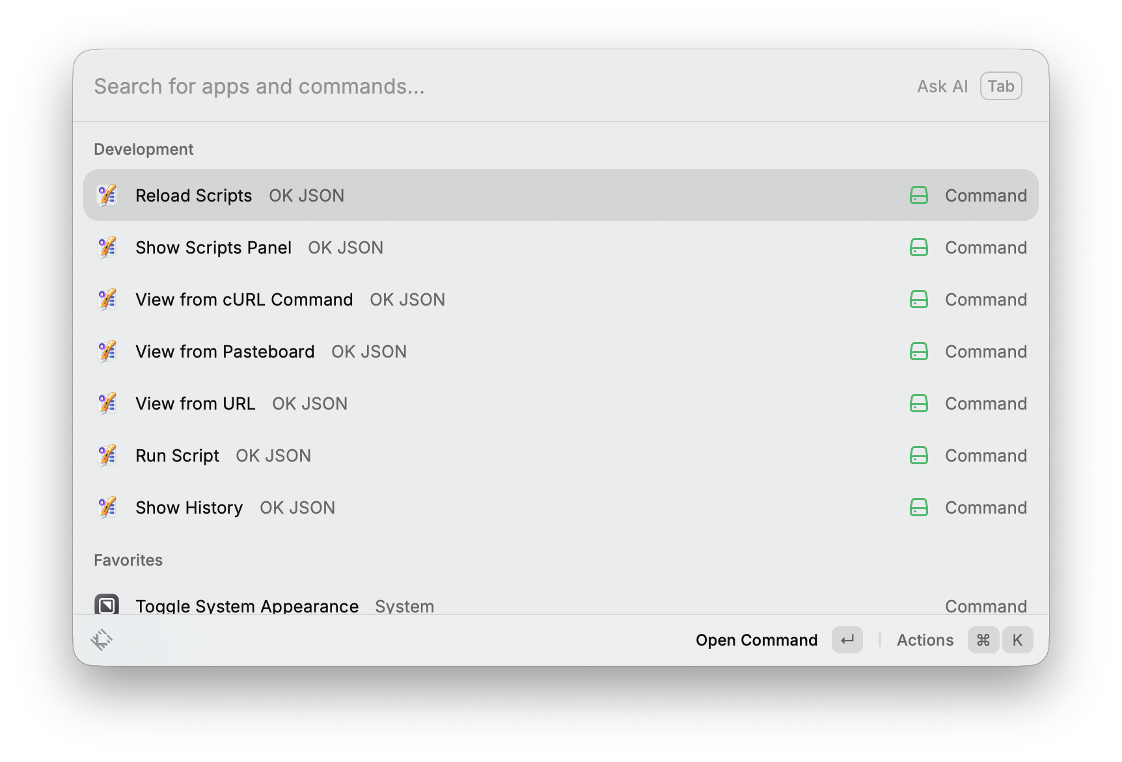
Task: Click the OK JSON icon beside Run Script
Action: [x=107, y=455]
